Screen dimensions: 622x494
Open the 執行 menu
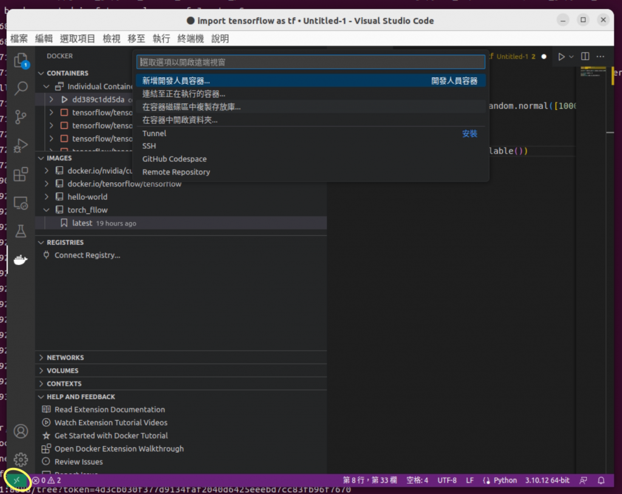[162, 38]
